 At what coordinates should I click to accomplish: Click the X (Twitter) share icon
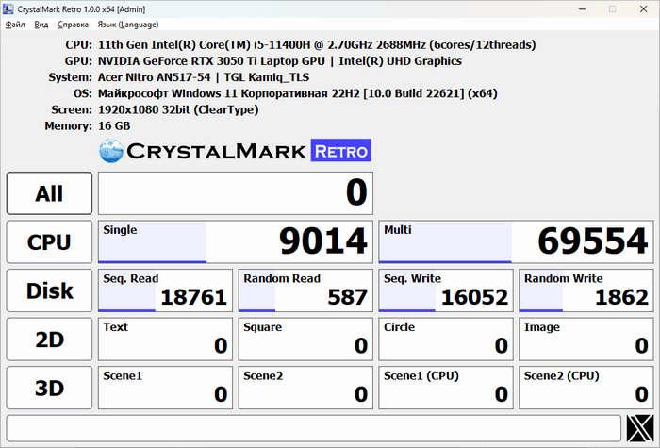pyautogui.click(x=640, y=428)
